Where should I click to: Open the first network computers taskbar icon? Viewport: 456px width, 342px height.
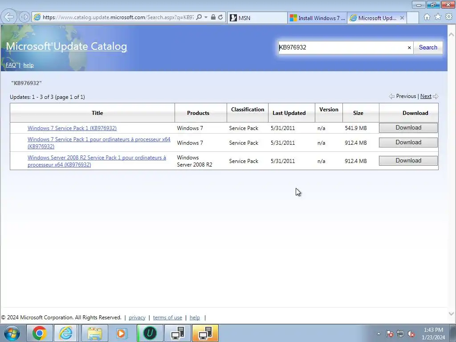pos(178,333)
